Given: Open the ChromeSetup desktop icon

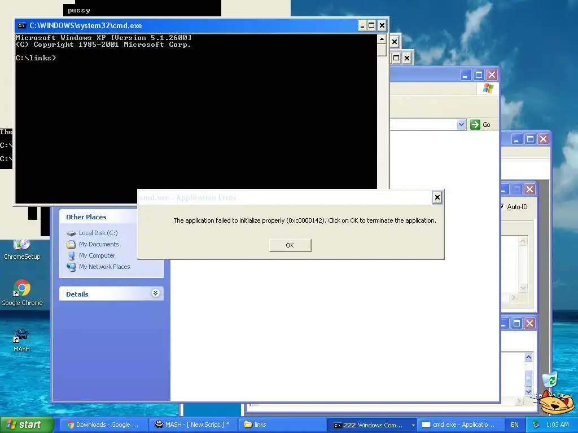Looking at the screenshot, I should click(x=22, y=250).
